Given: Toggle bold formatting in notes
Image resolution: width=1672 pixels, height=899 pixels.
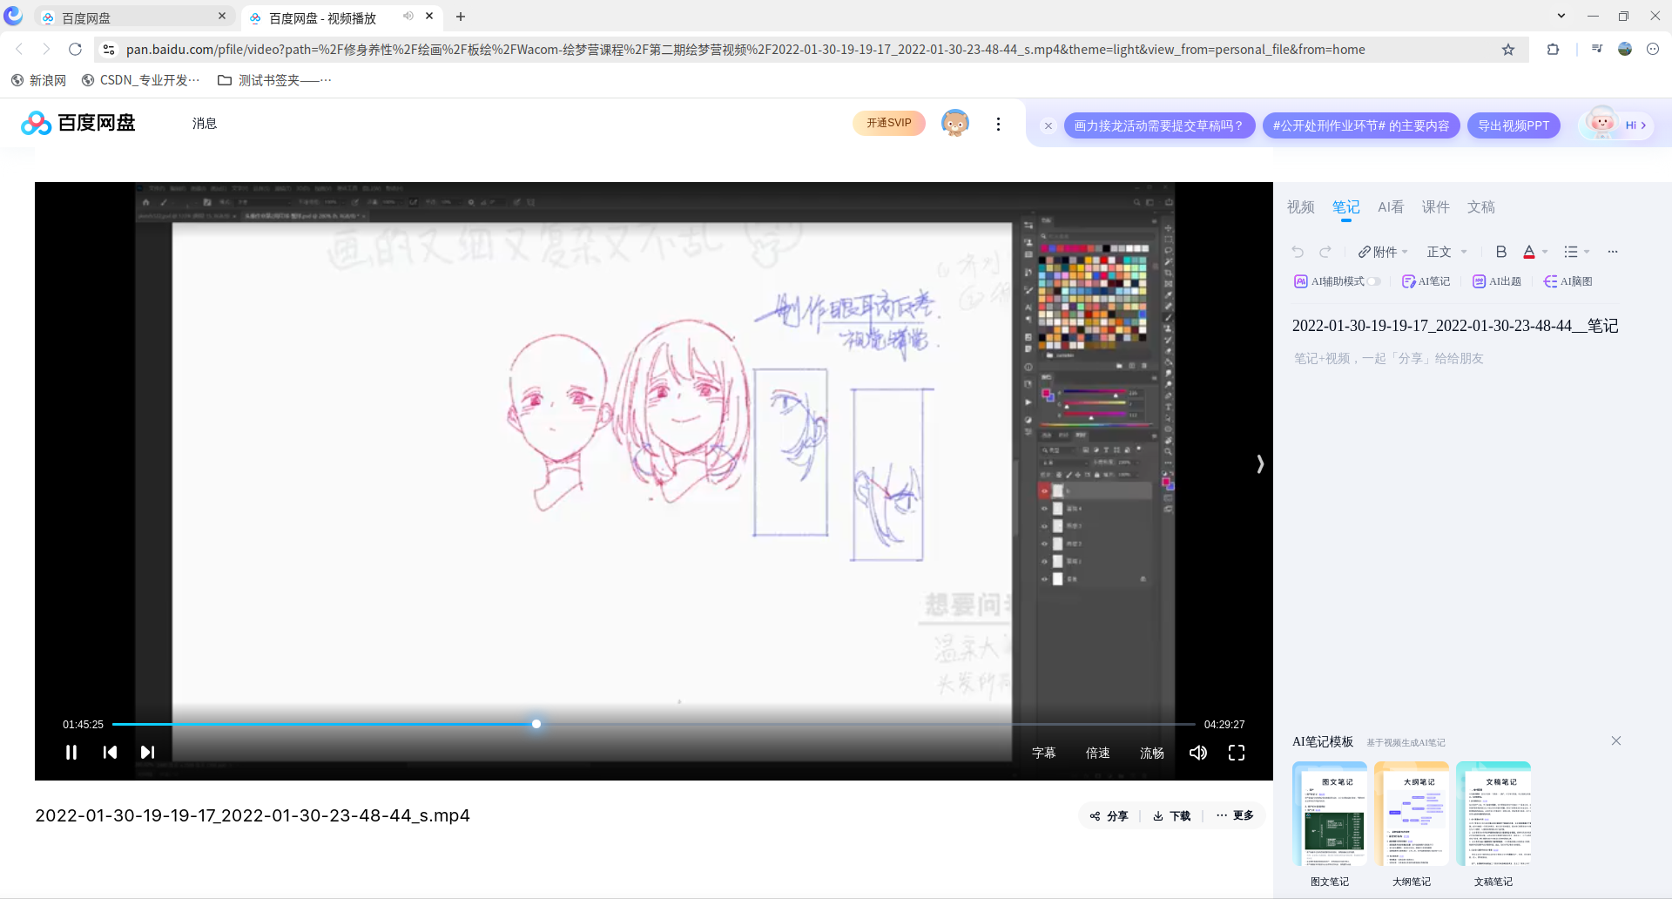Looking at the screenshot, I should click(1501, 252).
